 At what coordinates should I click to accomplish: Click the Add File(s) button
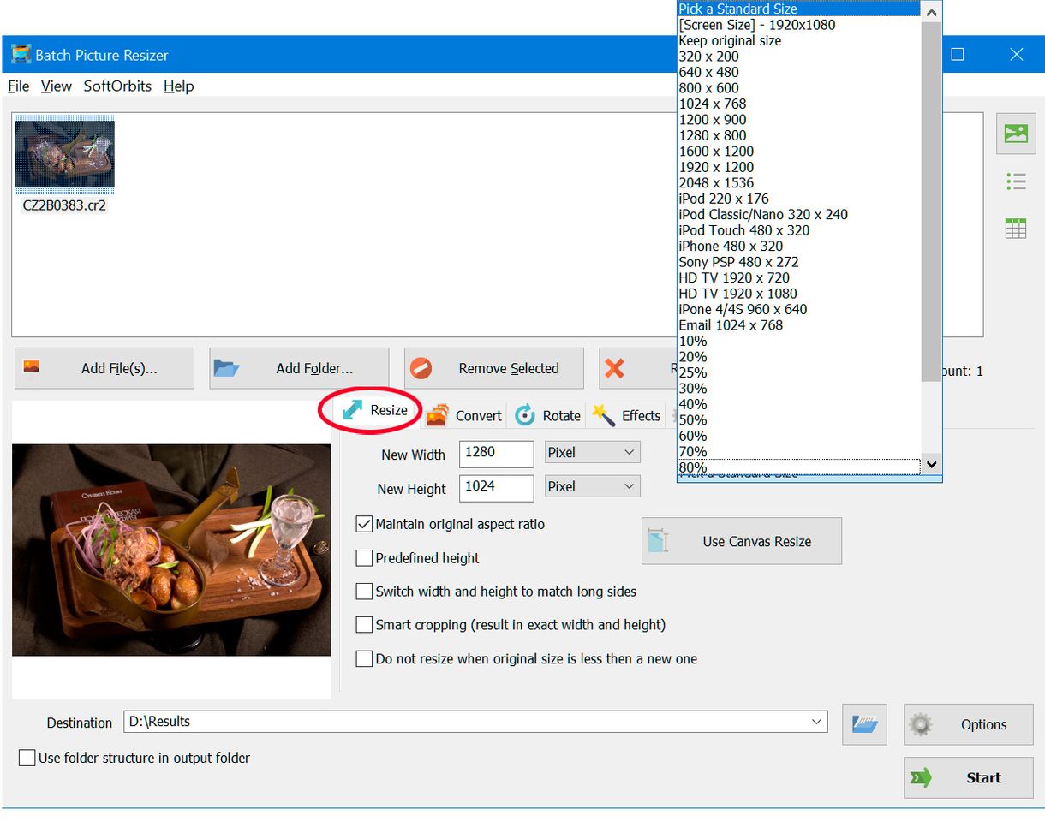pos(104,368)
